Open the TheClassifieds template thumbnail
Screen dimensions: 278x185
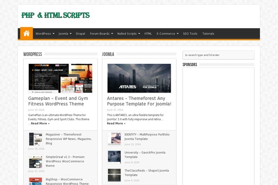coord(114,175)
